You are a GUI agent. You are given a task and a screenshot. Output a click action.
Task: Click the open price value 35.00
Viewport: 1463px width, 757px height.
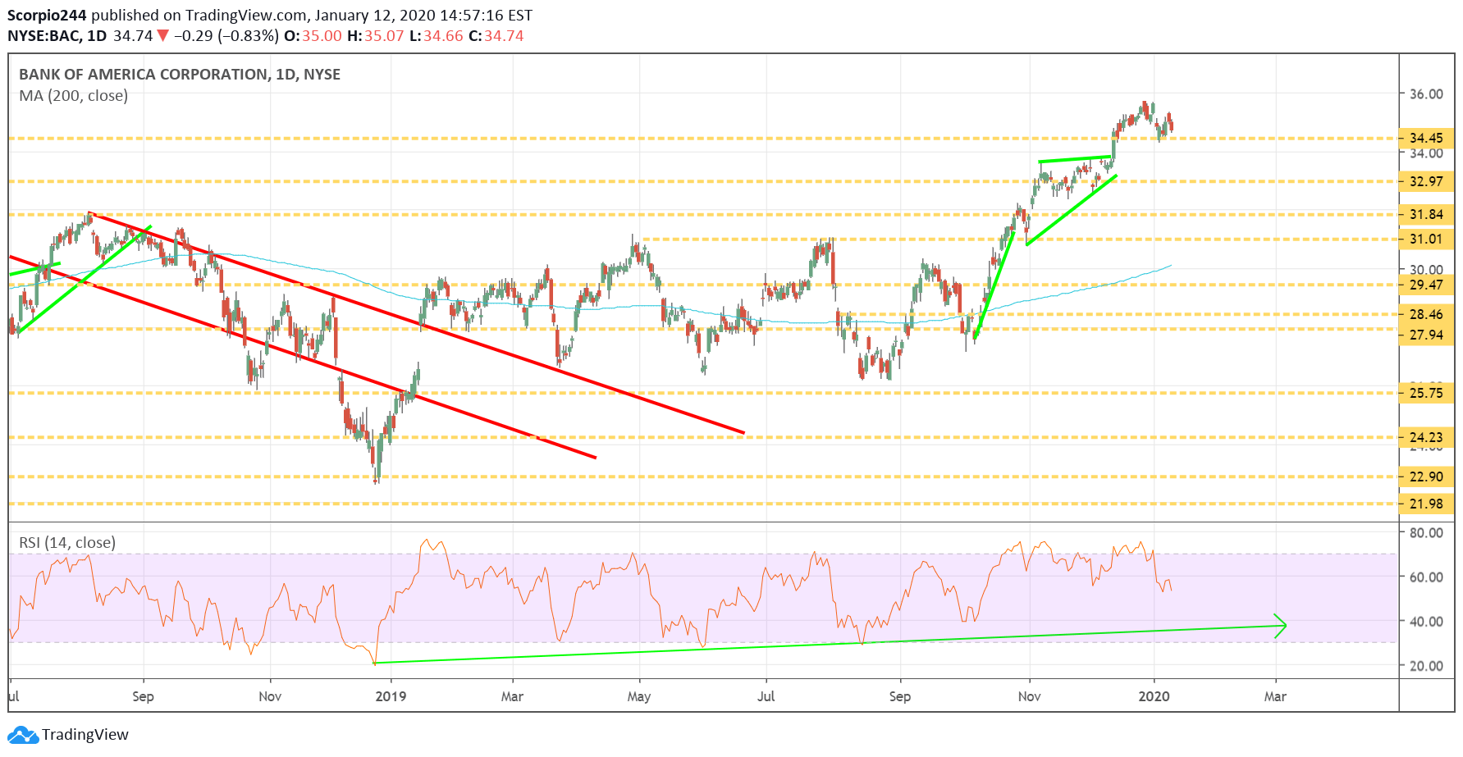322,36
